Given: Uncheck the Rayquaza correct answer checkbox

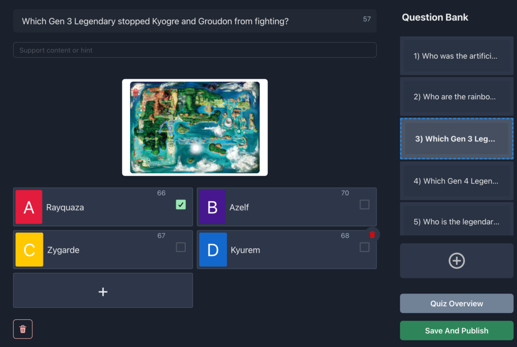Looking at the screenshot, I should pos(181,204).
